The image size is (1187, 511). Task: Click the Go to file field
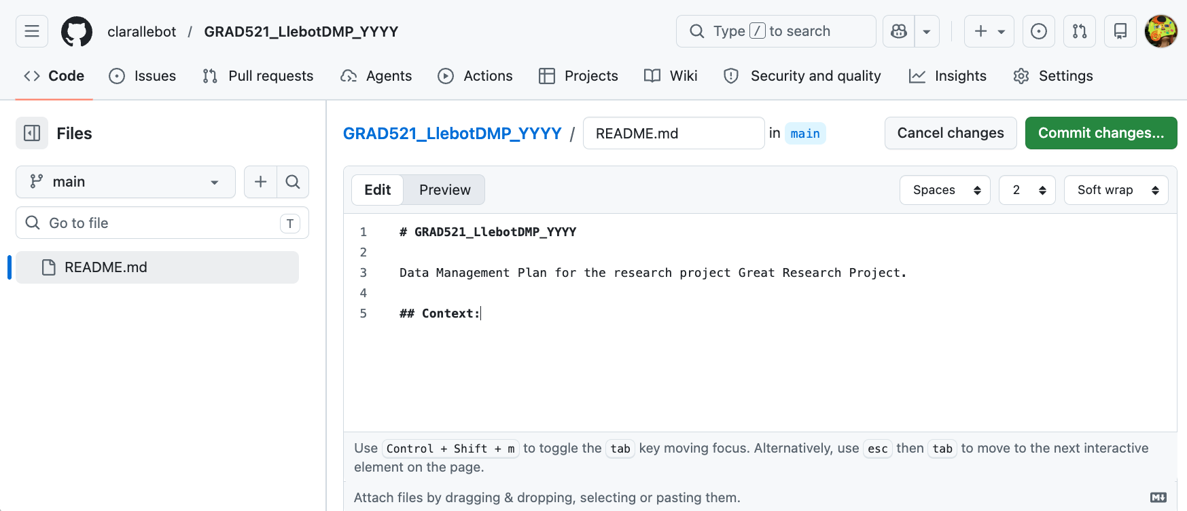[x=162, y=223]
